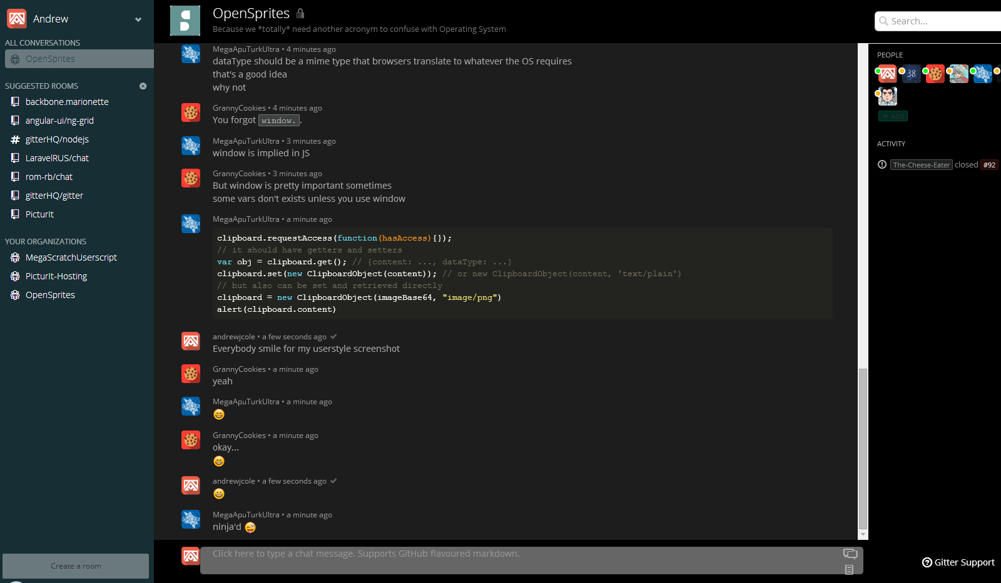Click GrannyCookies avatar on 'You forgot' message
The height and width of the screenshot is (583, 1001).
[191, 112]
